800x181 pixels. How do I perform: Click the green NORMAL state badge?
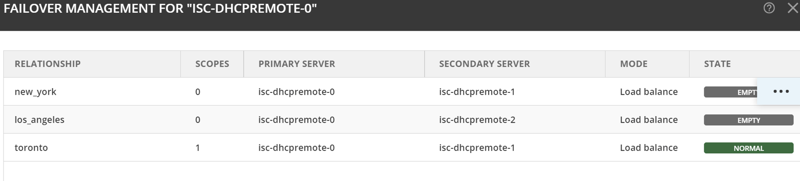click(x=748, y=148)
